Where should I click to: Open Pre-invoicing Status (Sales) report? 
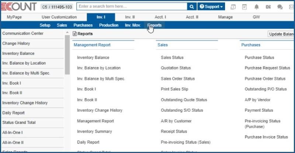[185, 142]
